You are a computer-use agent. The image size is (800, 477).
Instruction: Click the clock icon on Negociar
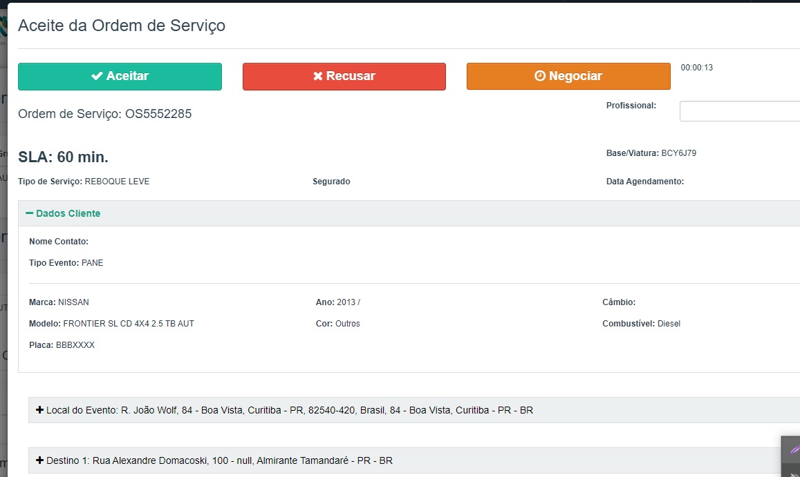[540, 76]
